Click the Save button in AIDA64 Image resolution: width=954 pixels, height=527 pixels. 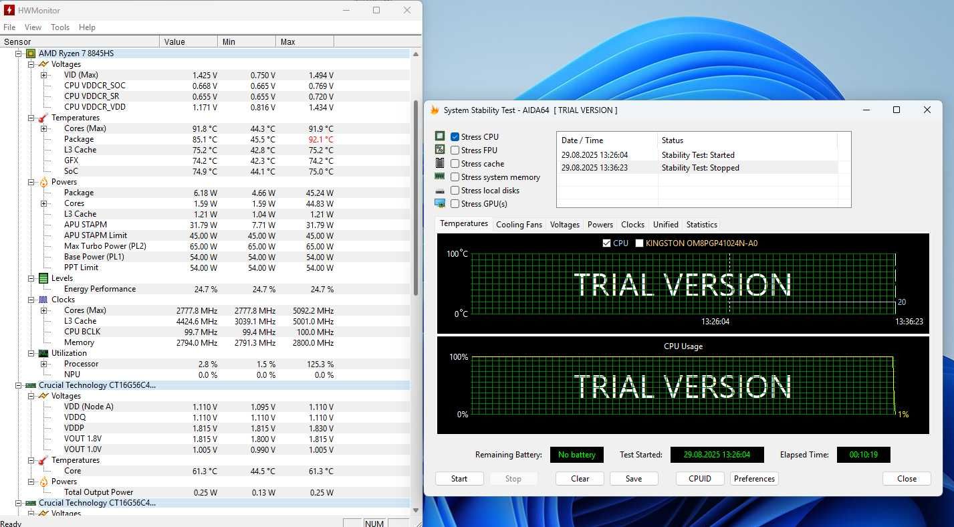[x=634, y=479]
